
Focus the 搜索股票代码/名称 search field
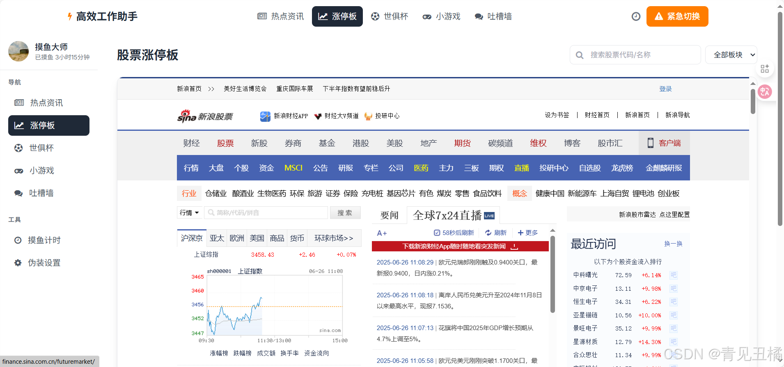(635, 55)
